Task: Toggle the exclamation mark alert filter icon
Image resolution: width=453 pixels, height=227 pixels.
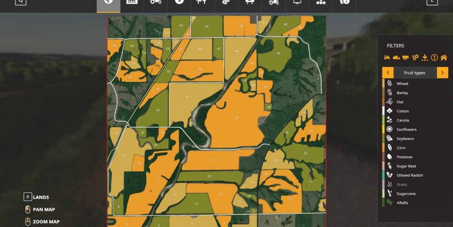Action: point(434,57)
